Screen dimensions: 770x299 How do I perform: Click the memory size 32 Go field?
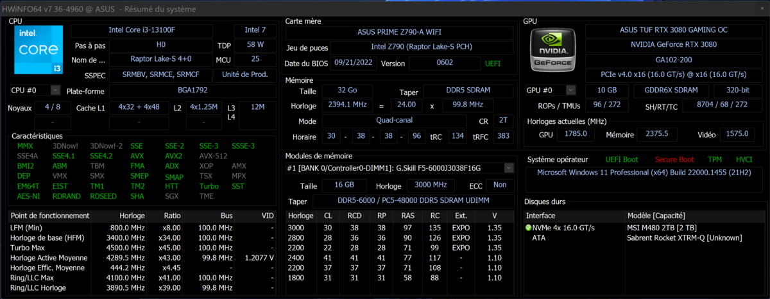point(347,90)
